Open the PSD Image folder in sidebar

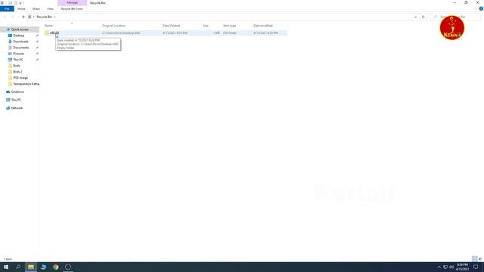click(20, 78)
